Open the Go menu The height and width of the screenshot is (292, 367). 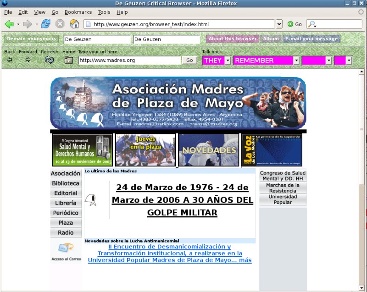(55, 12)
